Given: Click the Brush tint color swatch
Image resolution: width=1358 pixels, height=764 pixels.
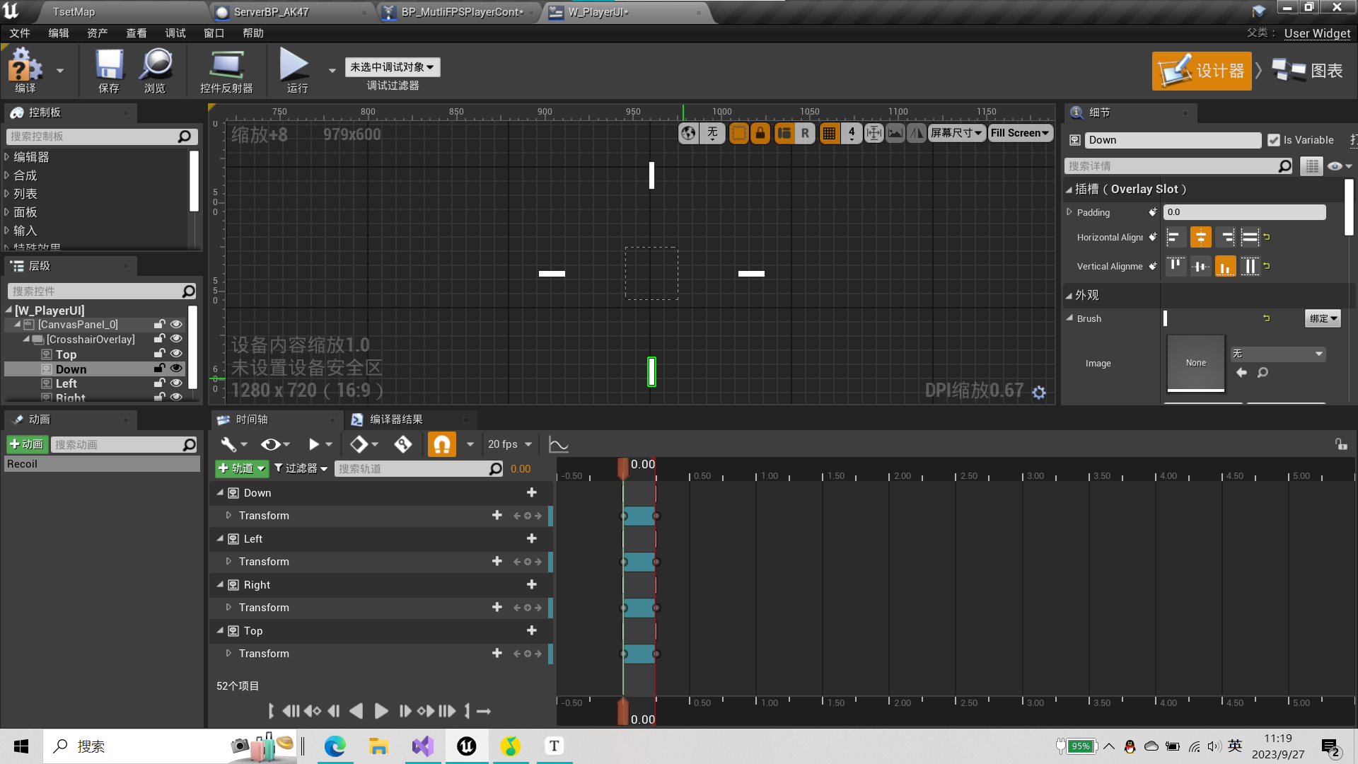Looking at the screenshot, I should click(1166, 318).
